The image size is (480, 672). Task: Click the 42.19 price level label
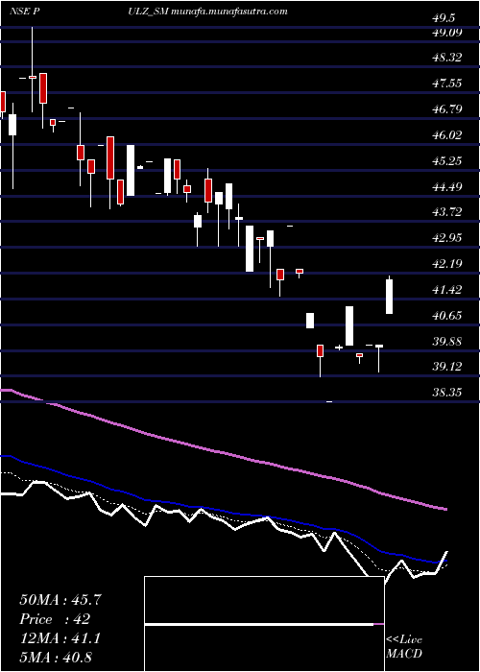pos(446,264)
